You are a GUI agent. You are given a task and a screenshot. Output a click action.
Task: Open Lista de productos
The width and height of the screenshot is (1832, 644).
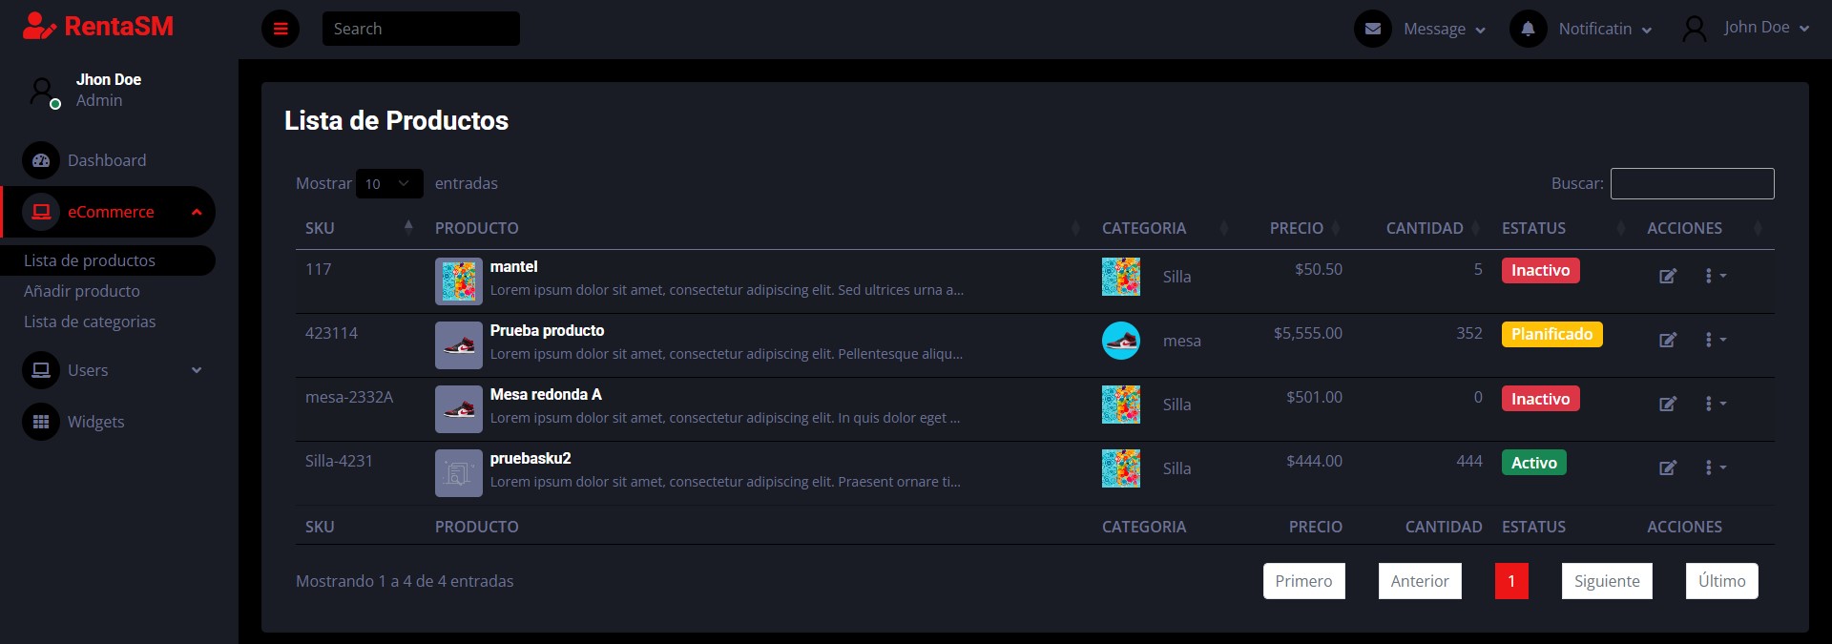click(108, 260)
